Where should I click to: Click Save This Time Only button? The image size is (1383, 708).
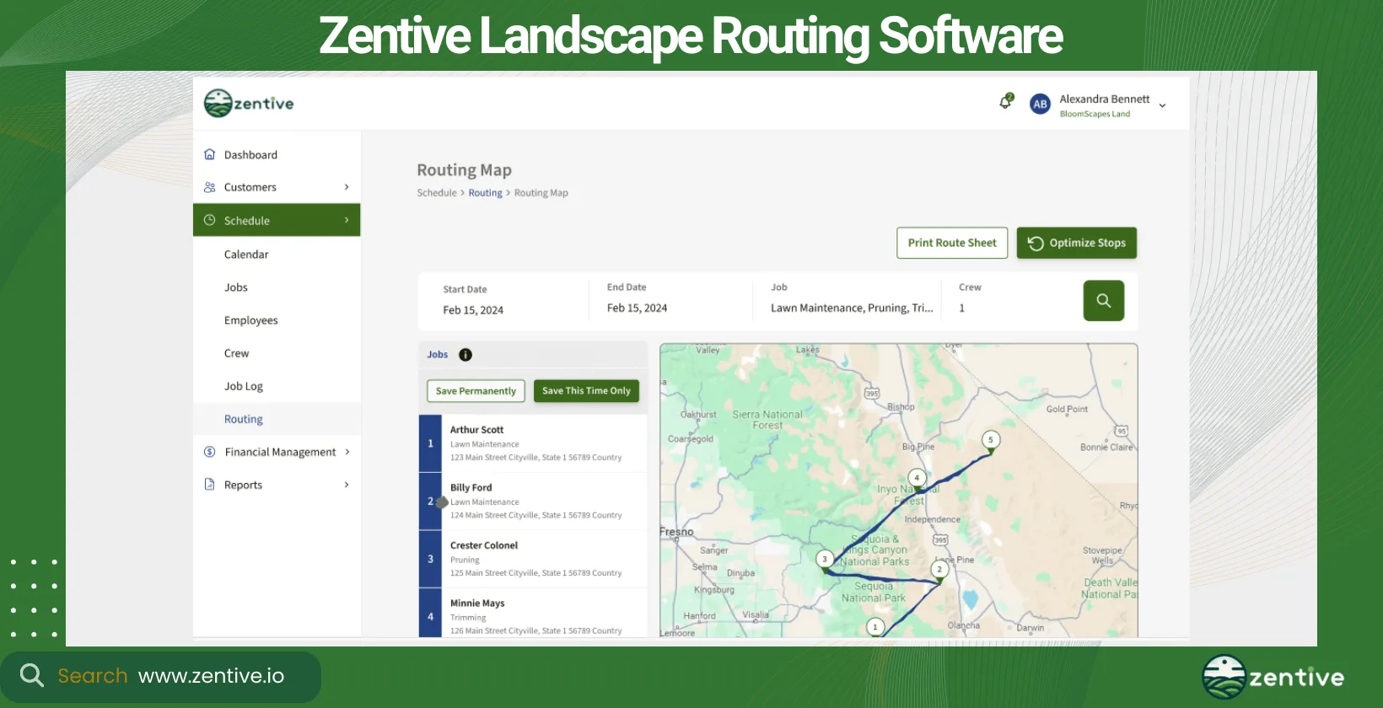click(586, 391)
